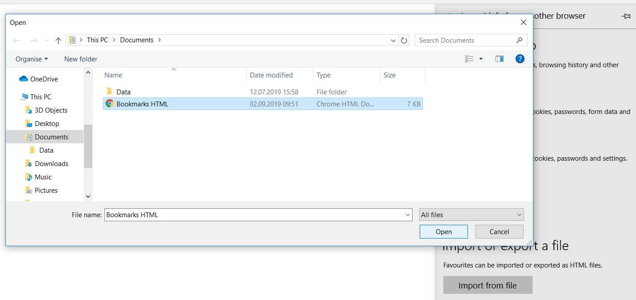The height and width of the screenshot is (300, 636).
Task: Click the back navigation arrow
Action: pyautogui.click(x=17, y=40)
